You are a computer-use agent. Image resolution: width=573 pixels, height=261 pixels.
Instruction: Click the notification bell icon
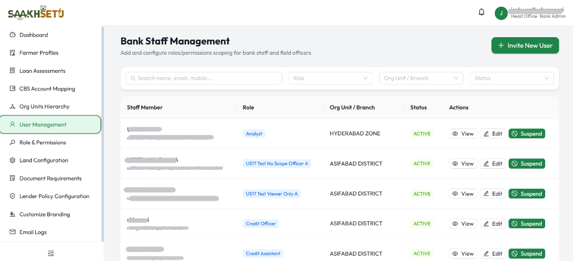[481, 12]
